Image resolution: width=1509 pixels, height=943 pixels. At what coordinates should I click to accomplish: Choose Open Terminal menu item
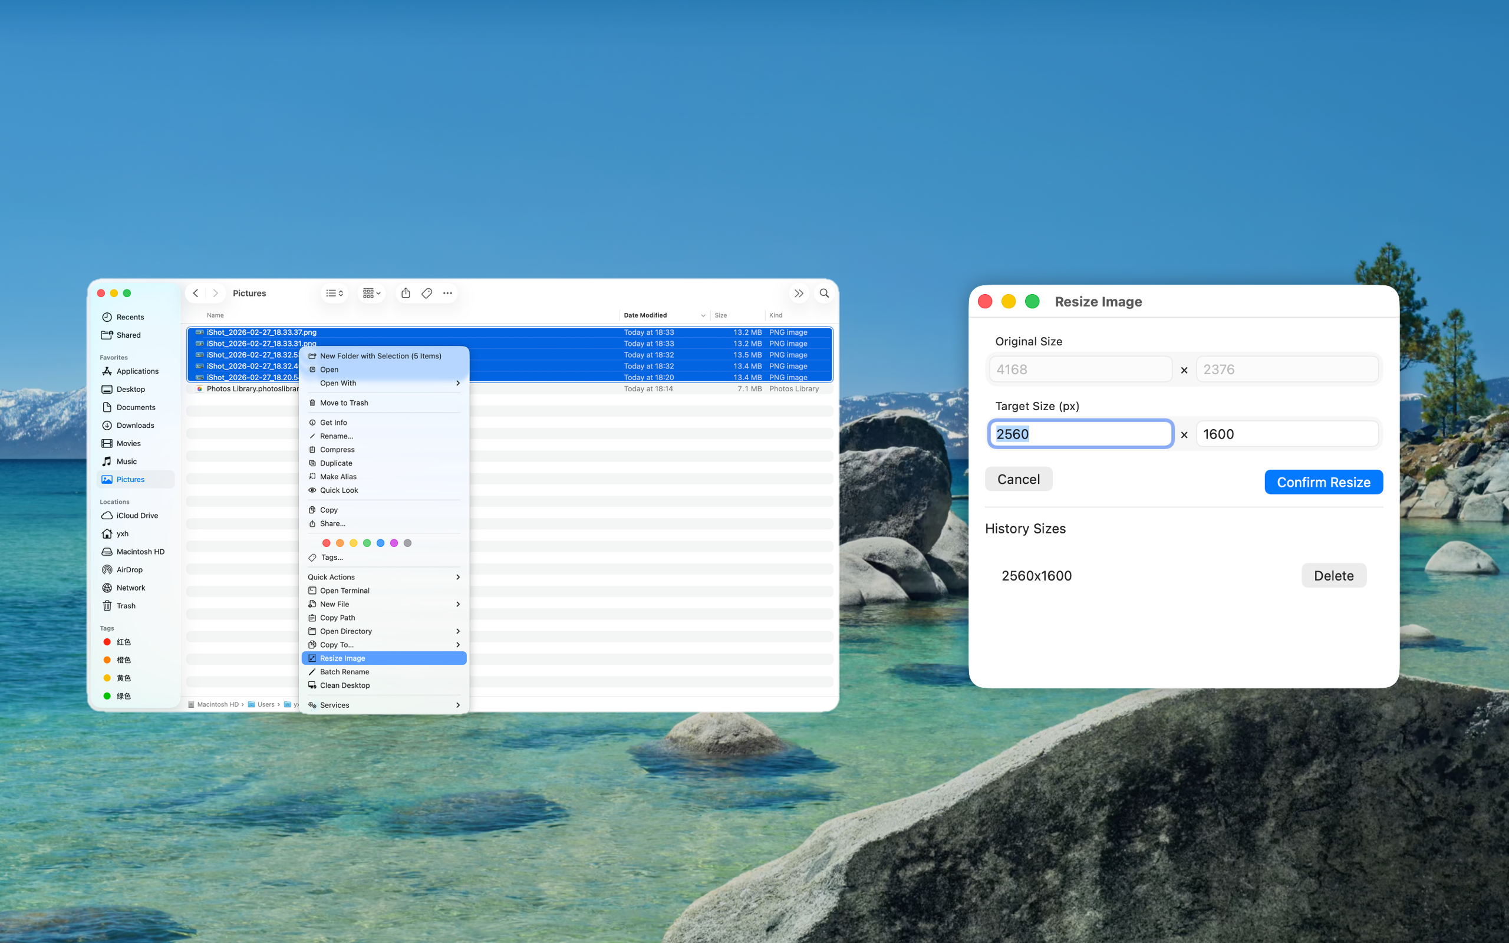click(x=384, y=591)
